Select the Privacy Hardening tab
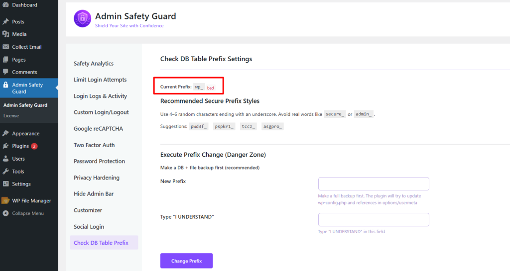The height and width of the screenshot is (271, 510). point(97,178)
